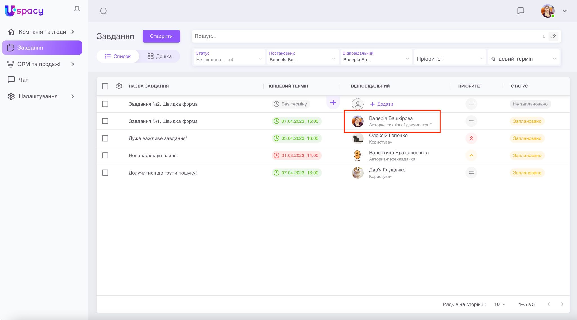Click the Пошук search input field

pos(366,36)
